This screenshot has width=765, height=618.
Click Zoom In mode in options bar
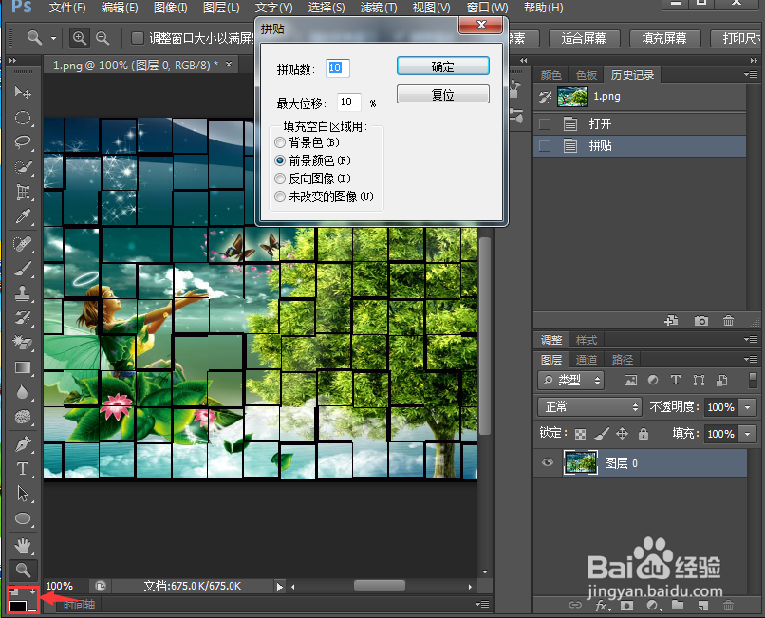click(80, 38)
